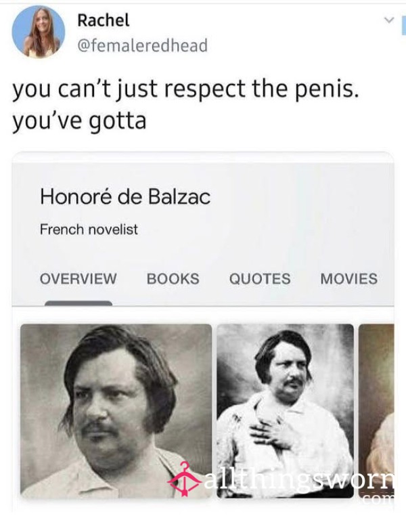Image resolution: width=406 pixels, height=516 pixels.
Task: Open the @femaleredhead handle
Action: [x=142, y=45]
